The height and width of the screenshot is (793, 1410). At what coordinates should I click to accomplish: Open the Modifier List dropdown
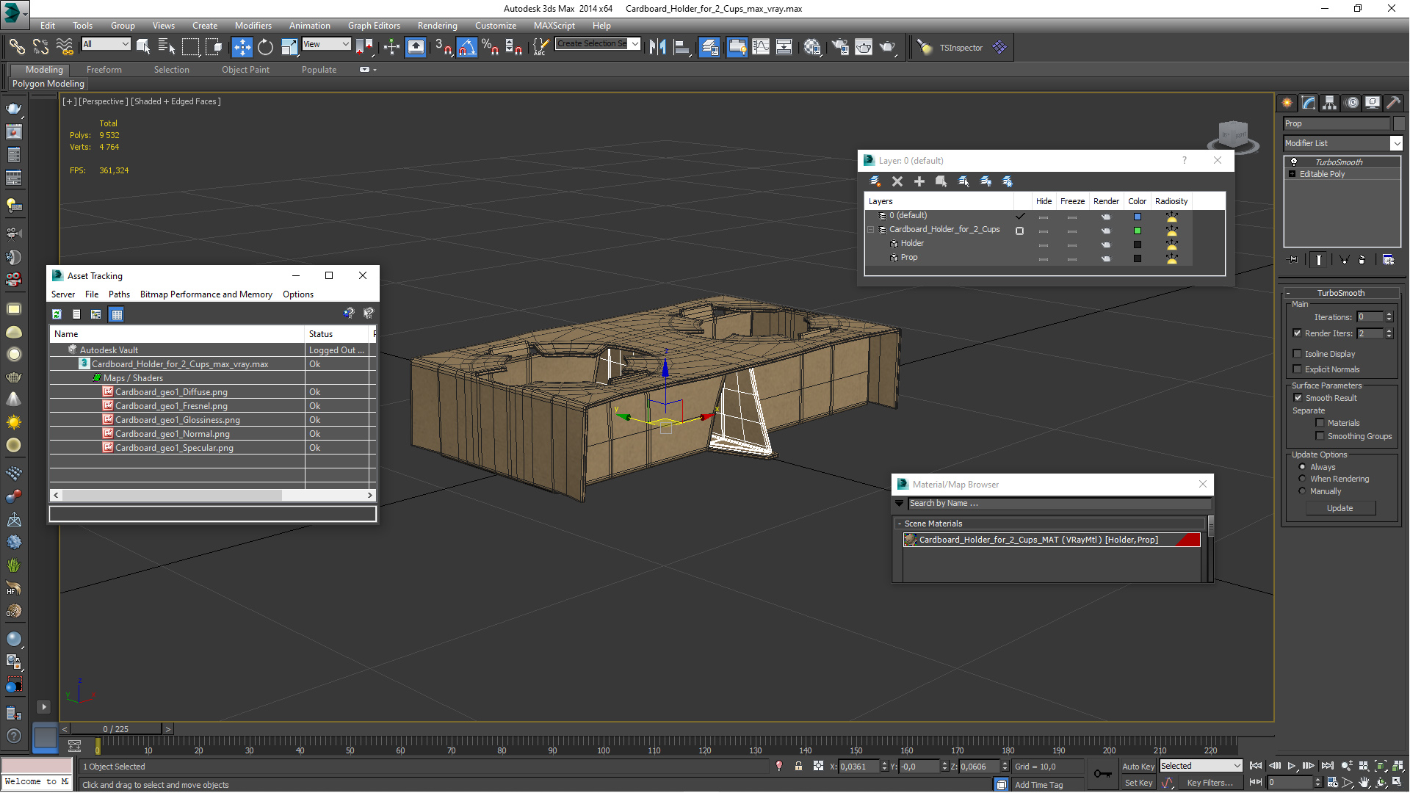point(1396,143)
